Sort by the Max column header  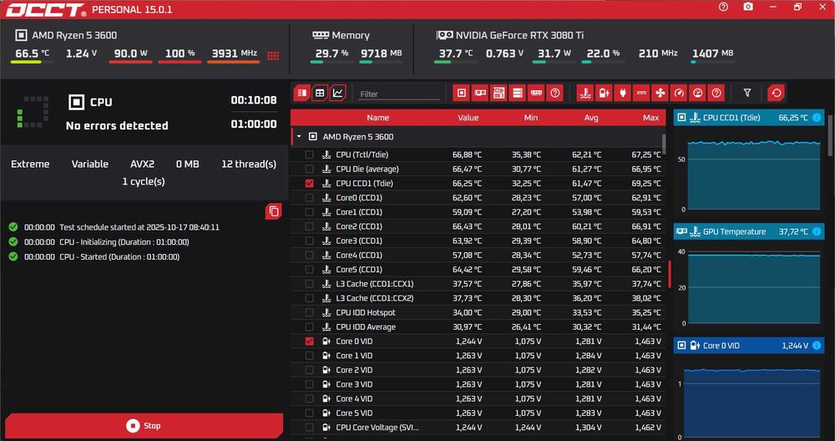point(650,118)
